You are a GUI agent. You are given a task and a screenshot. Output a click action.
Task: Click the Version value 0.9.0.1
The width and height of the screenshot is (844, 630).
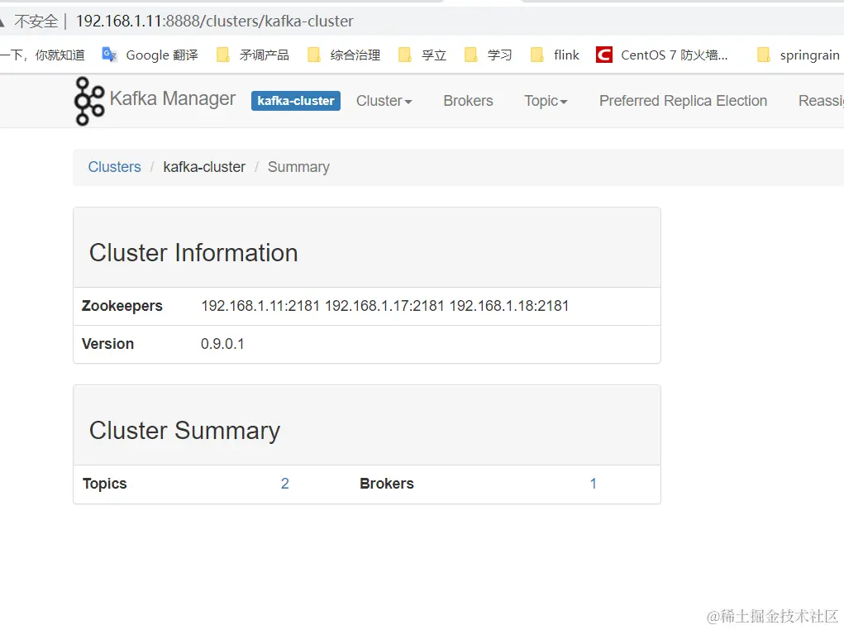pyautogui.click(x=222, y=344)
